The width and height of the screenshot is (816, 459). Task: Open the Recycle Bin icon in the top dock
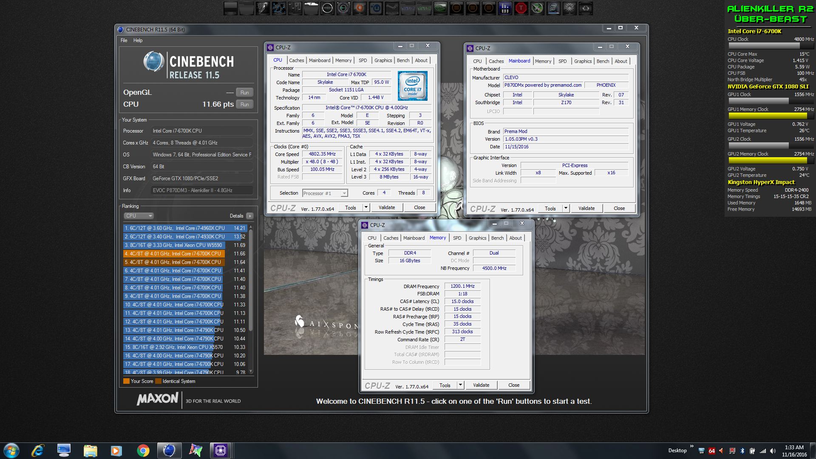(x=586, y=8)
